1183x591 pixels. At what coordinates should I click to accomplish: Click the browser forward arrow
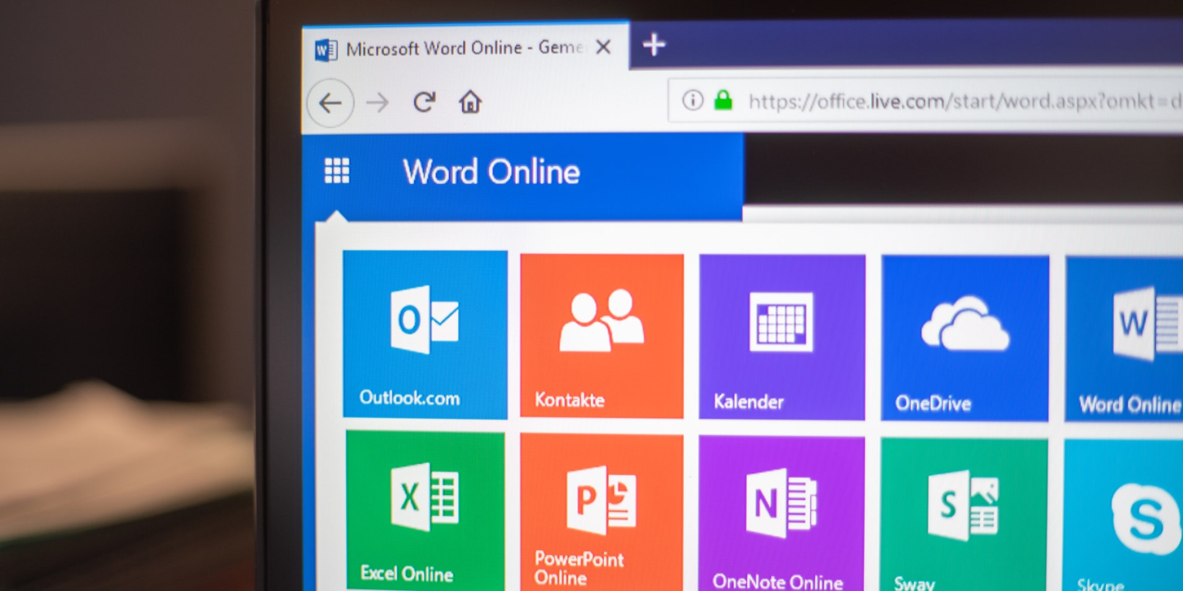[377, 102]
